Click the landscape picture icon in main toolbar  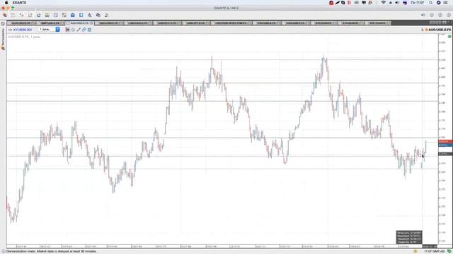point(47,15)
